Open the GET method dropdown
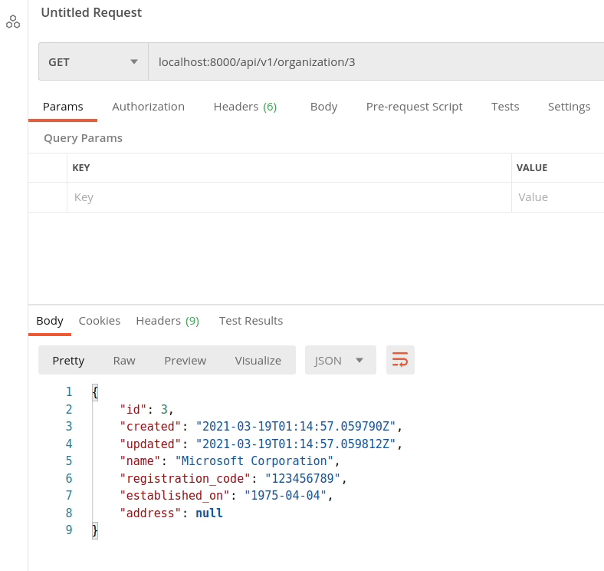 [x=93, y=62]
